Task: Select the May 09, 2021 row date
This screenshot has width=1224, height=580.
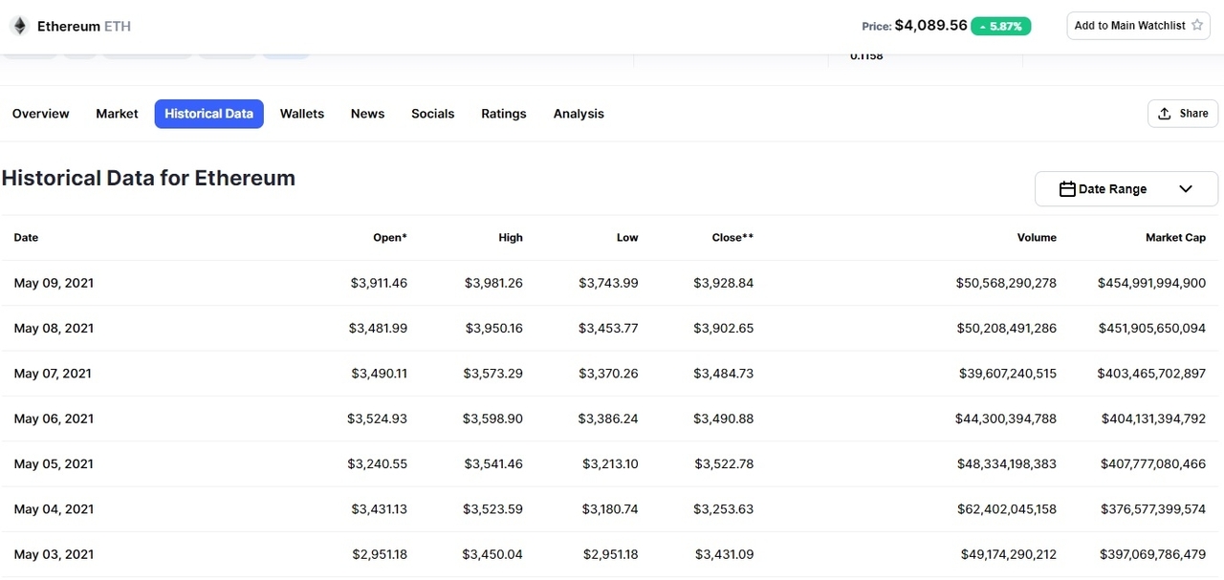Action: coord(54,283)
